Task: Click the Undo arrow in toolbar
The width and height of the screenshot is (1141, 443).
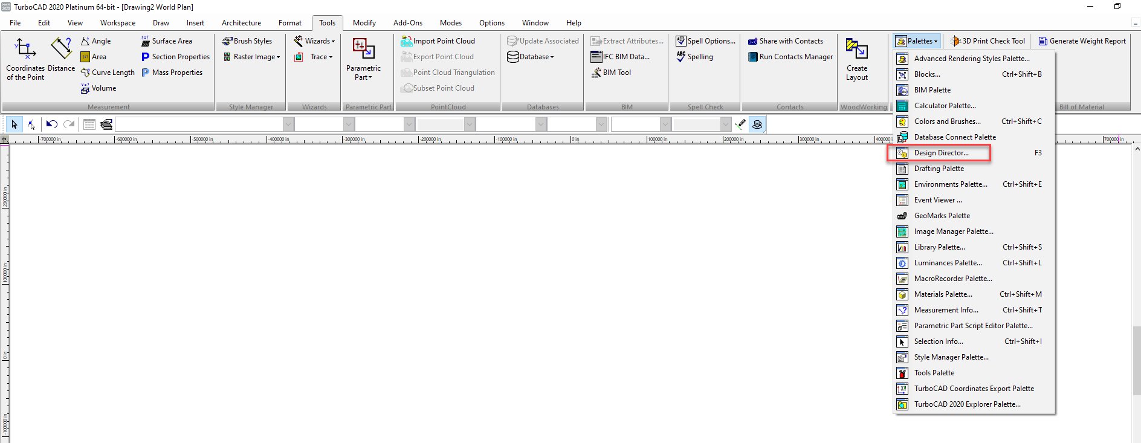Action: [x=52, y=124]
